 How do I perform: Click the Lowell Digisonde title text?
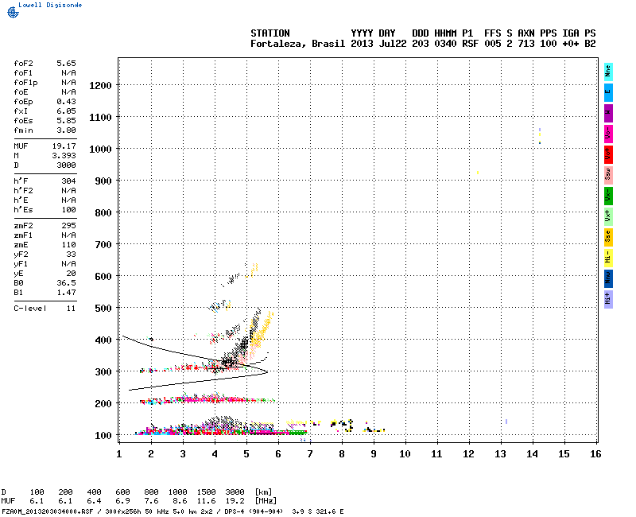pos(50,5)
